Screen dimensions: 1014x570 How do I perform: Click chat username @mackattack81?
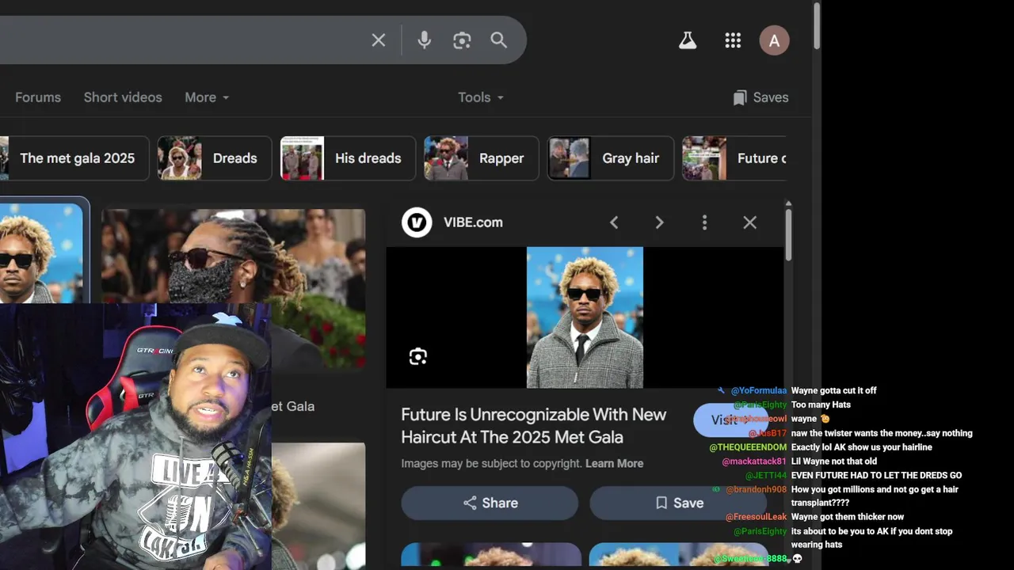pyautogui.click(x=754, y=462)
